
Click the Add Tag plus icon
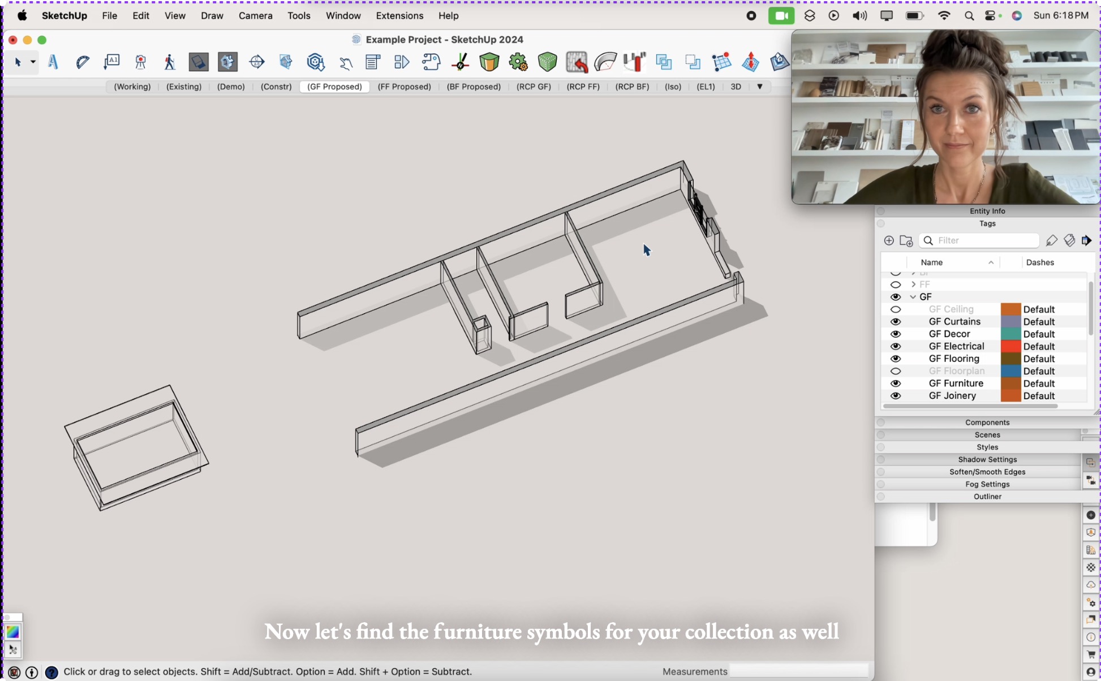pos(889,240)
